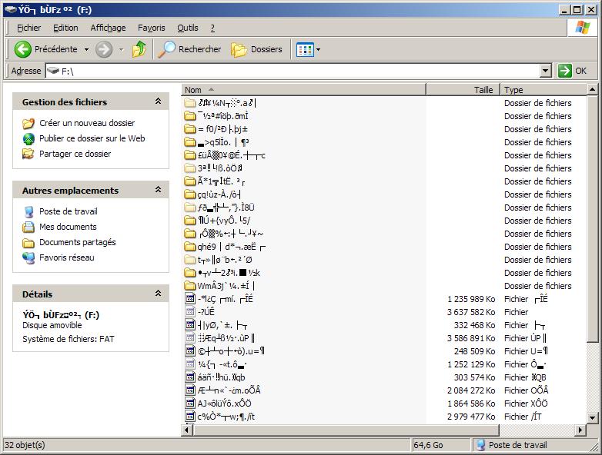Viewport: 602px width, 455px height.
Task: Click the Mes documents folder icon
Action: 28,227
